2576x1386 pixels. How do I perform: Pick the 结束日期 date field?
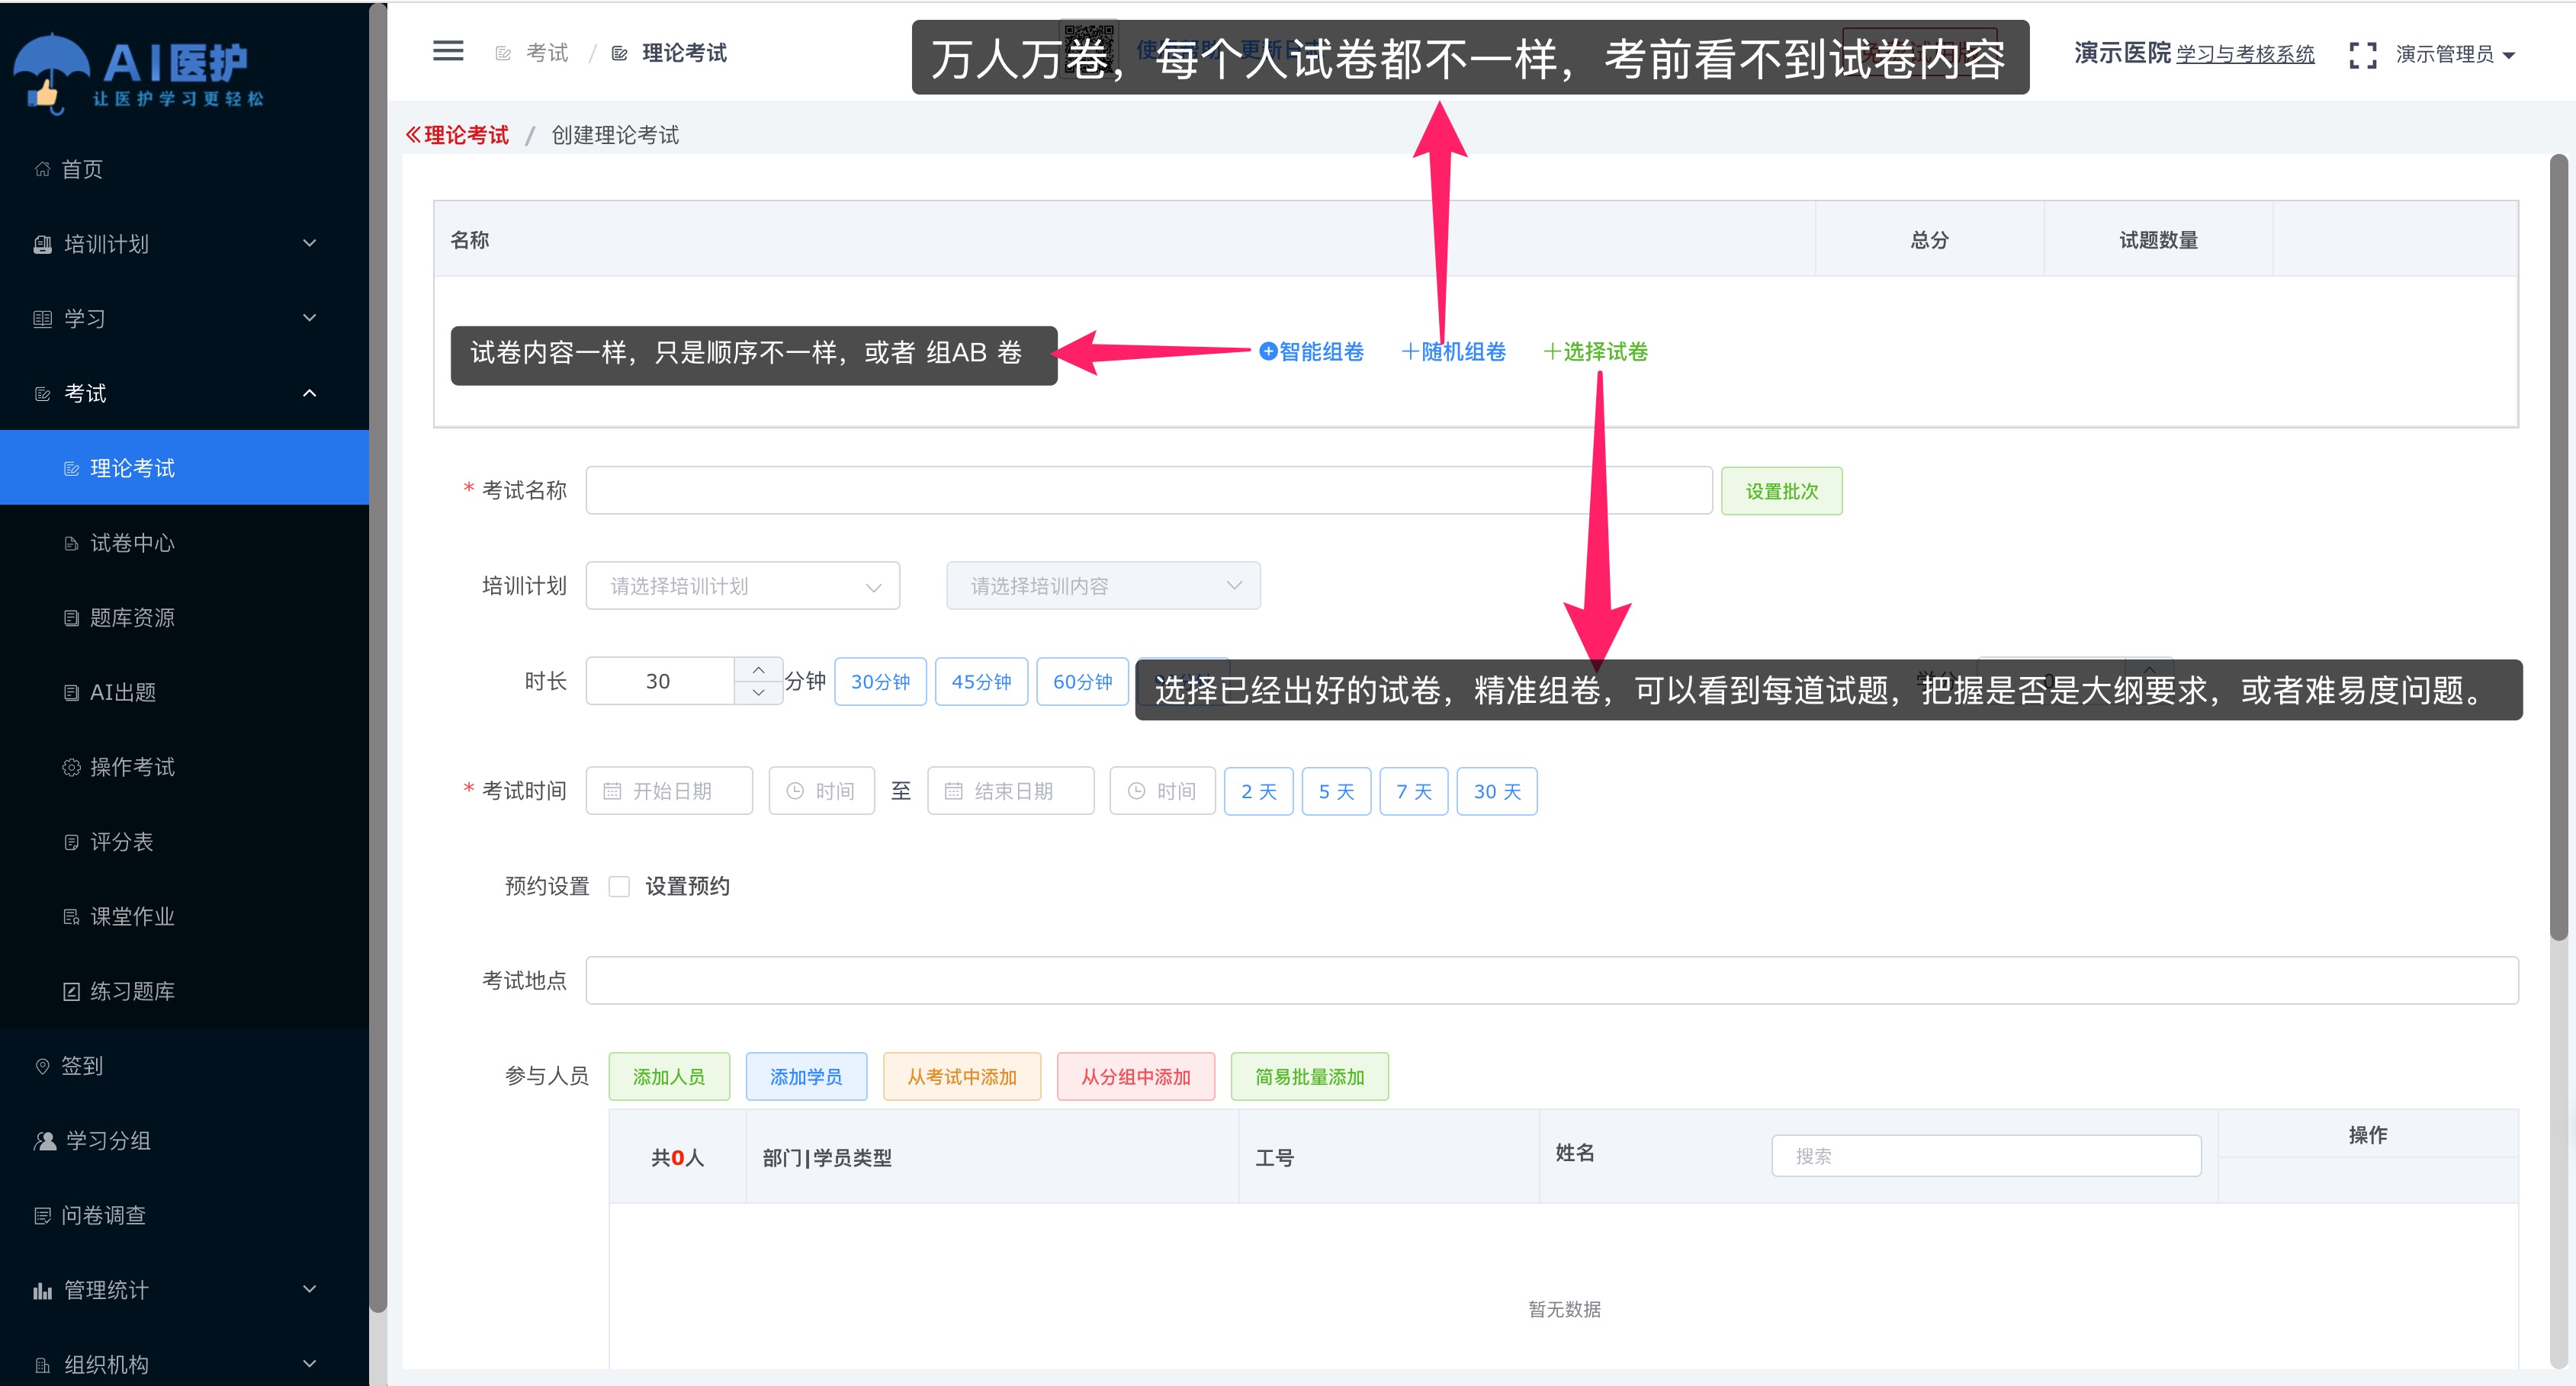(x=1010, y=791)
